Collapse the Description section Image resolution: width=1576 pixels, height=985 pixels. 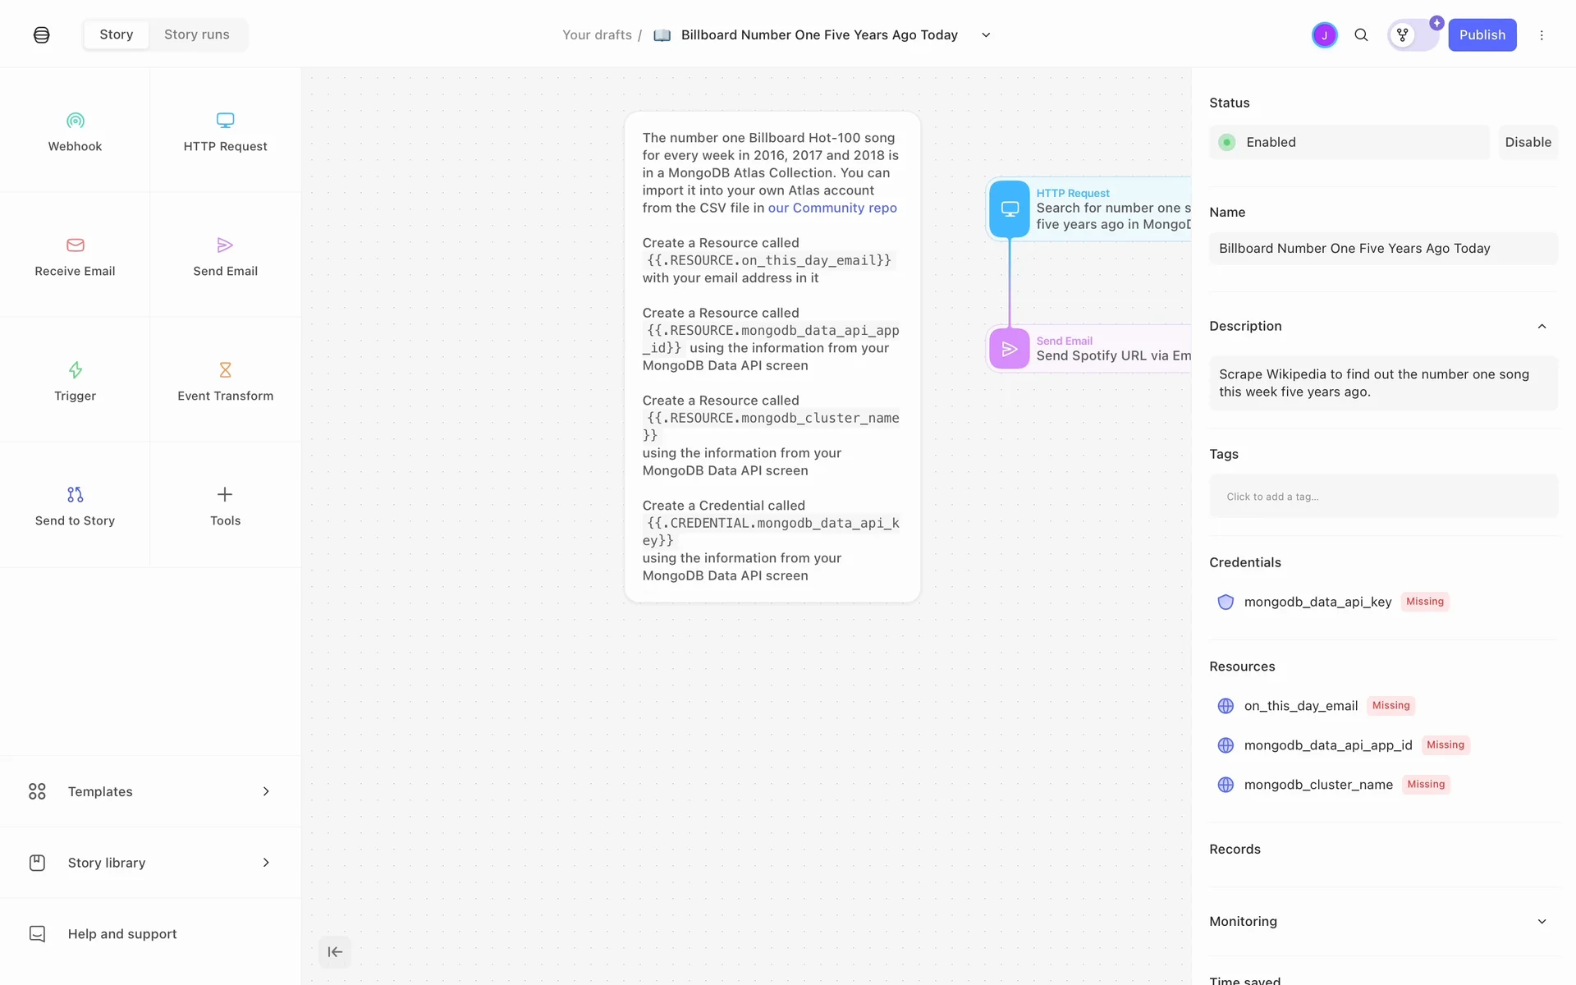tap(1542, 327)
